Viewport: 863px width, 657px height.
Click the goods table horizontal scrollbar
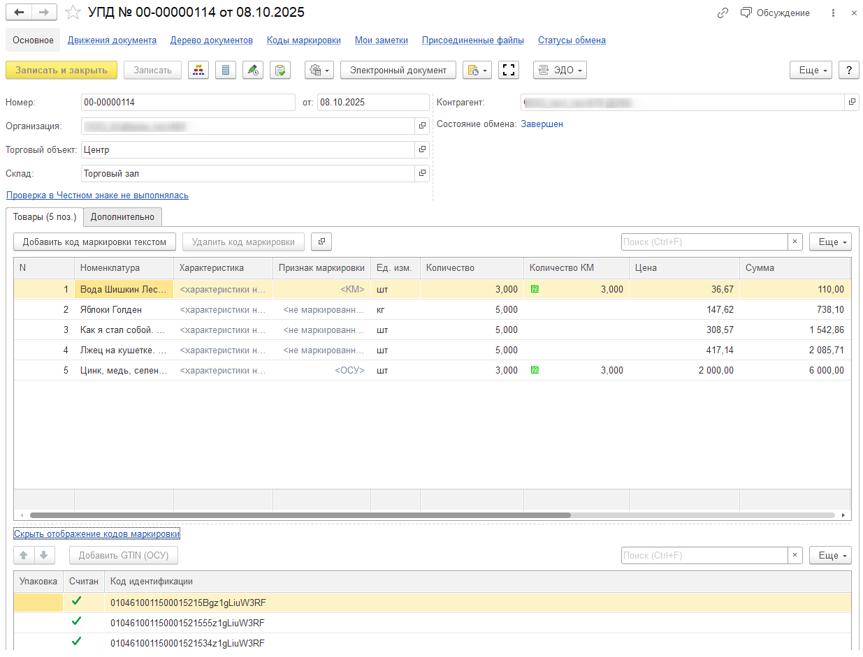pos(300,515)
